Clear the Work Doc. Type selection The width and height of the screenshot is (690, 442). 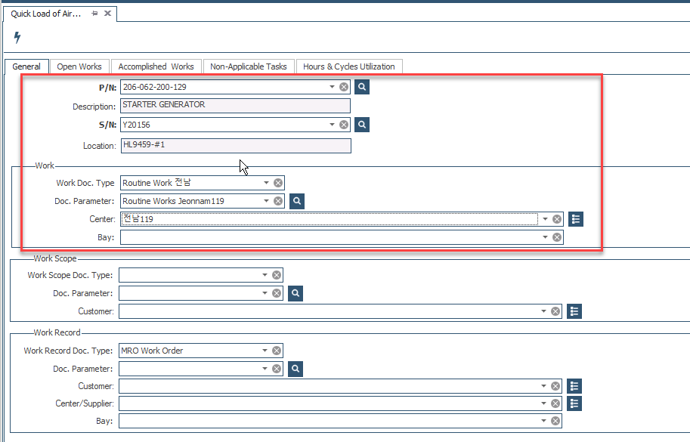coord(278,183)
